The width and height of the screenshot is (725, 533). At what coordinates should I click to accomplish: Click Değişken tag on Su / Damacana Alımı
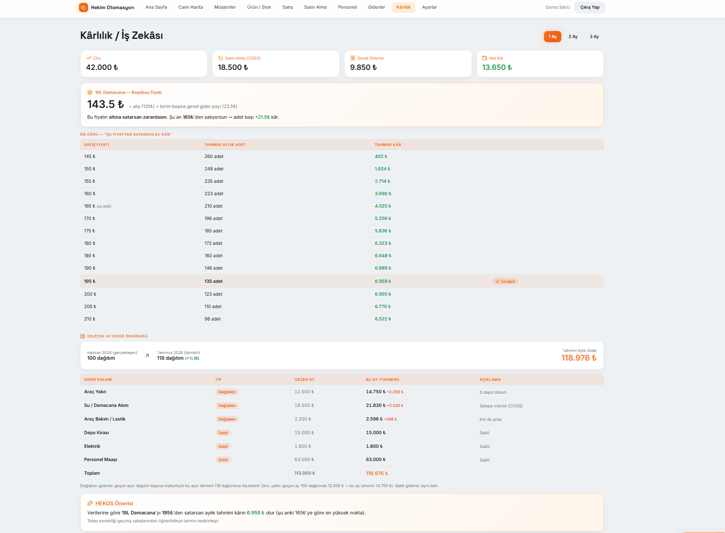coord(227,406)
